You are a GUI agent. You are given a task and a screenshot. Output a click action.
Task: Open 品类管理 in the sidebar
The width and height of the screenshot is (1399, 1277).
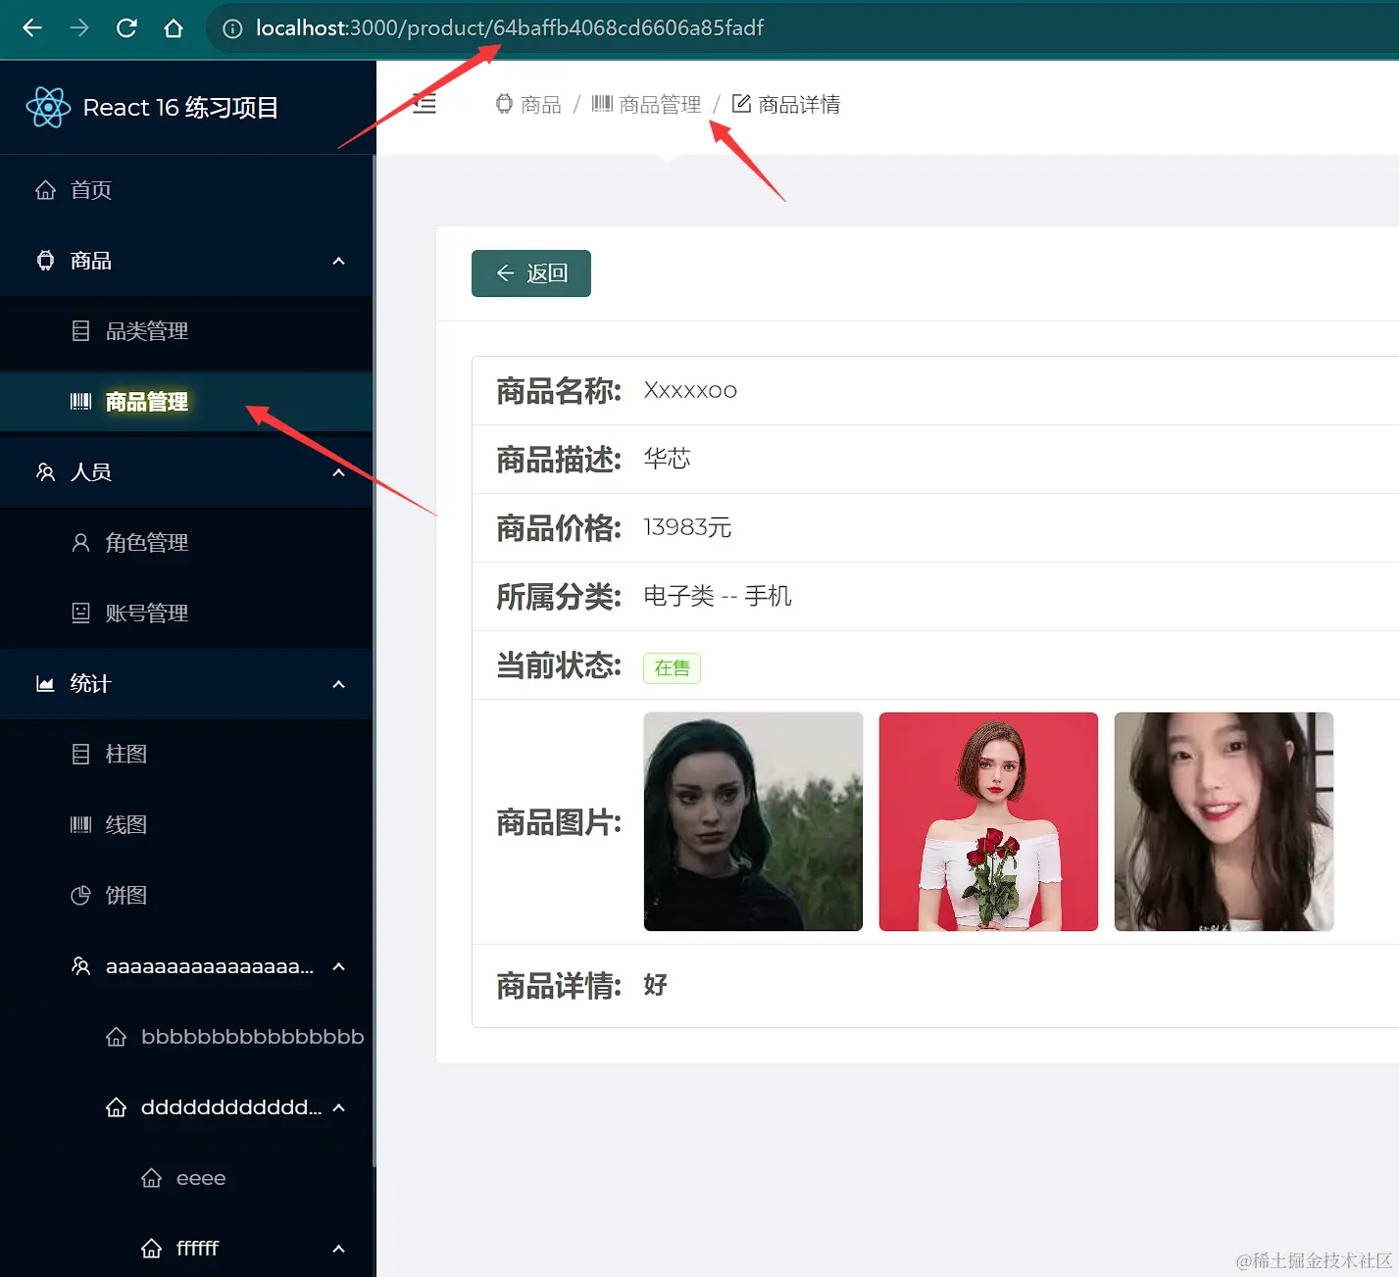point(186,331)
